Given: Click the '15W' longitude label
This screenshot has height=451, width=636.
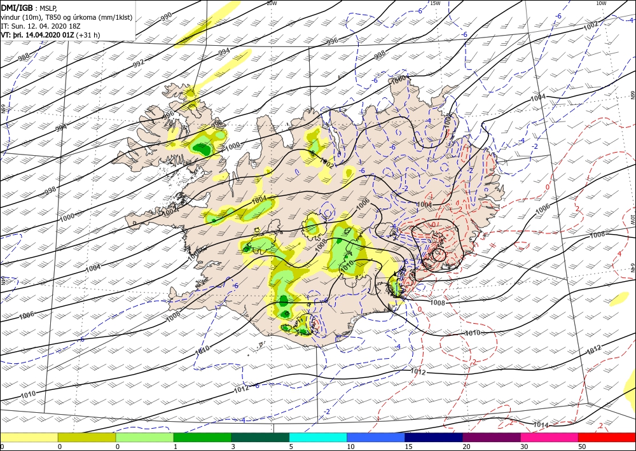Looking at the screenshot, I should tap(435, 3).
